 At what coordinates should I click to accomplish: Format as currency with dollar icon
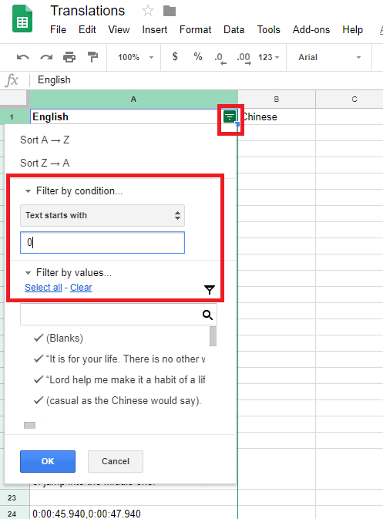[x=175, y=56]
